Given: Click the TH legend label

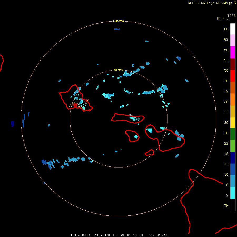Looking at the screenshot, I should 226,206.
